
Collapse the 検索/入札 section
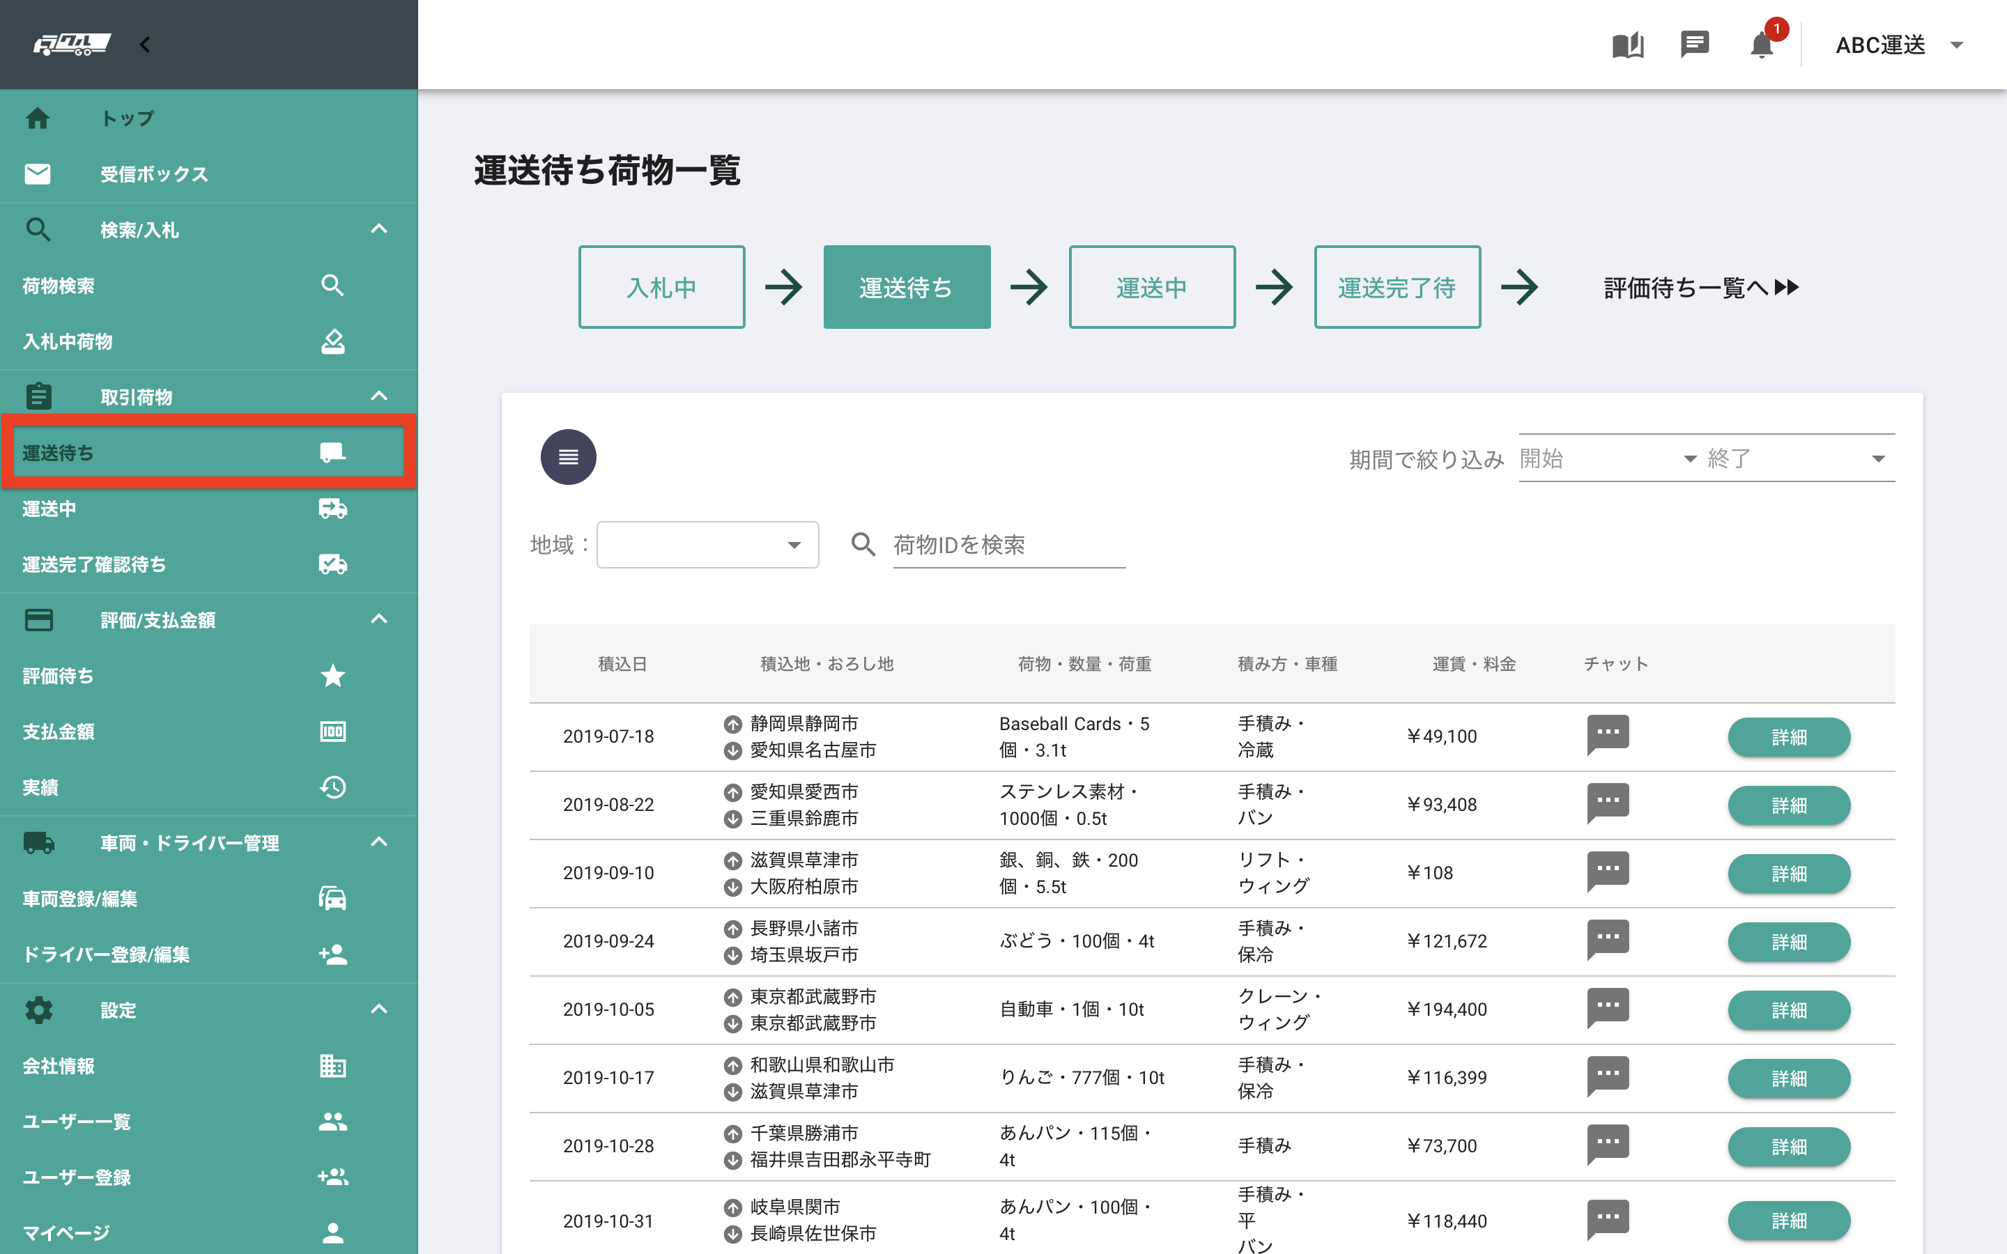[x=379, y=229]
